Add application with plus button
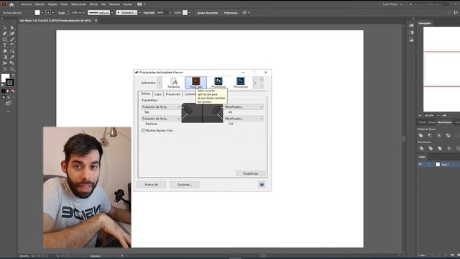This screenshot has width=460, height=259. 261,80
